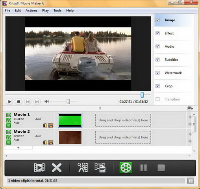Uncheck the Subtitles checkbox

157,59
